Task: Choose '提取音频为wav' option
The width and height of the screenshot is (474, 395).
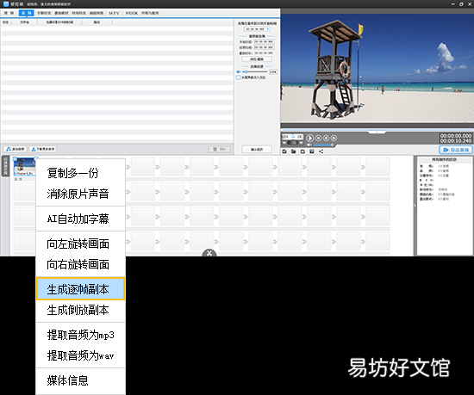Action: pos(80,355)
